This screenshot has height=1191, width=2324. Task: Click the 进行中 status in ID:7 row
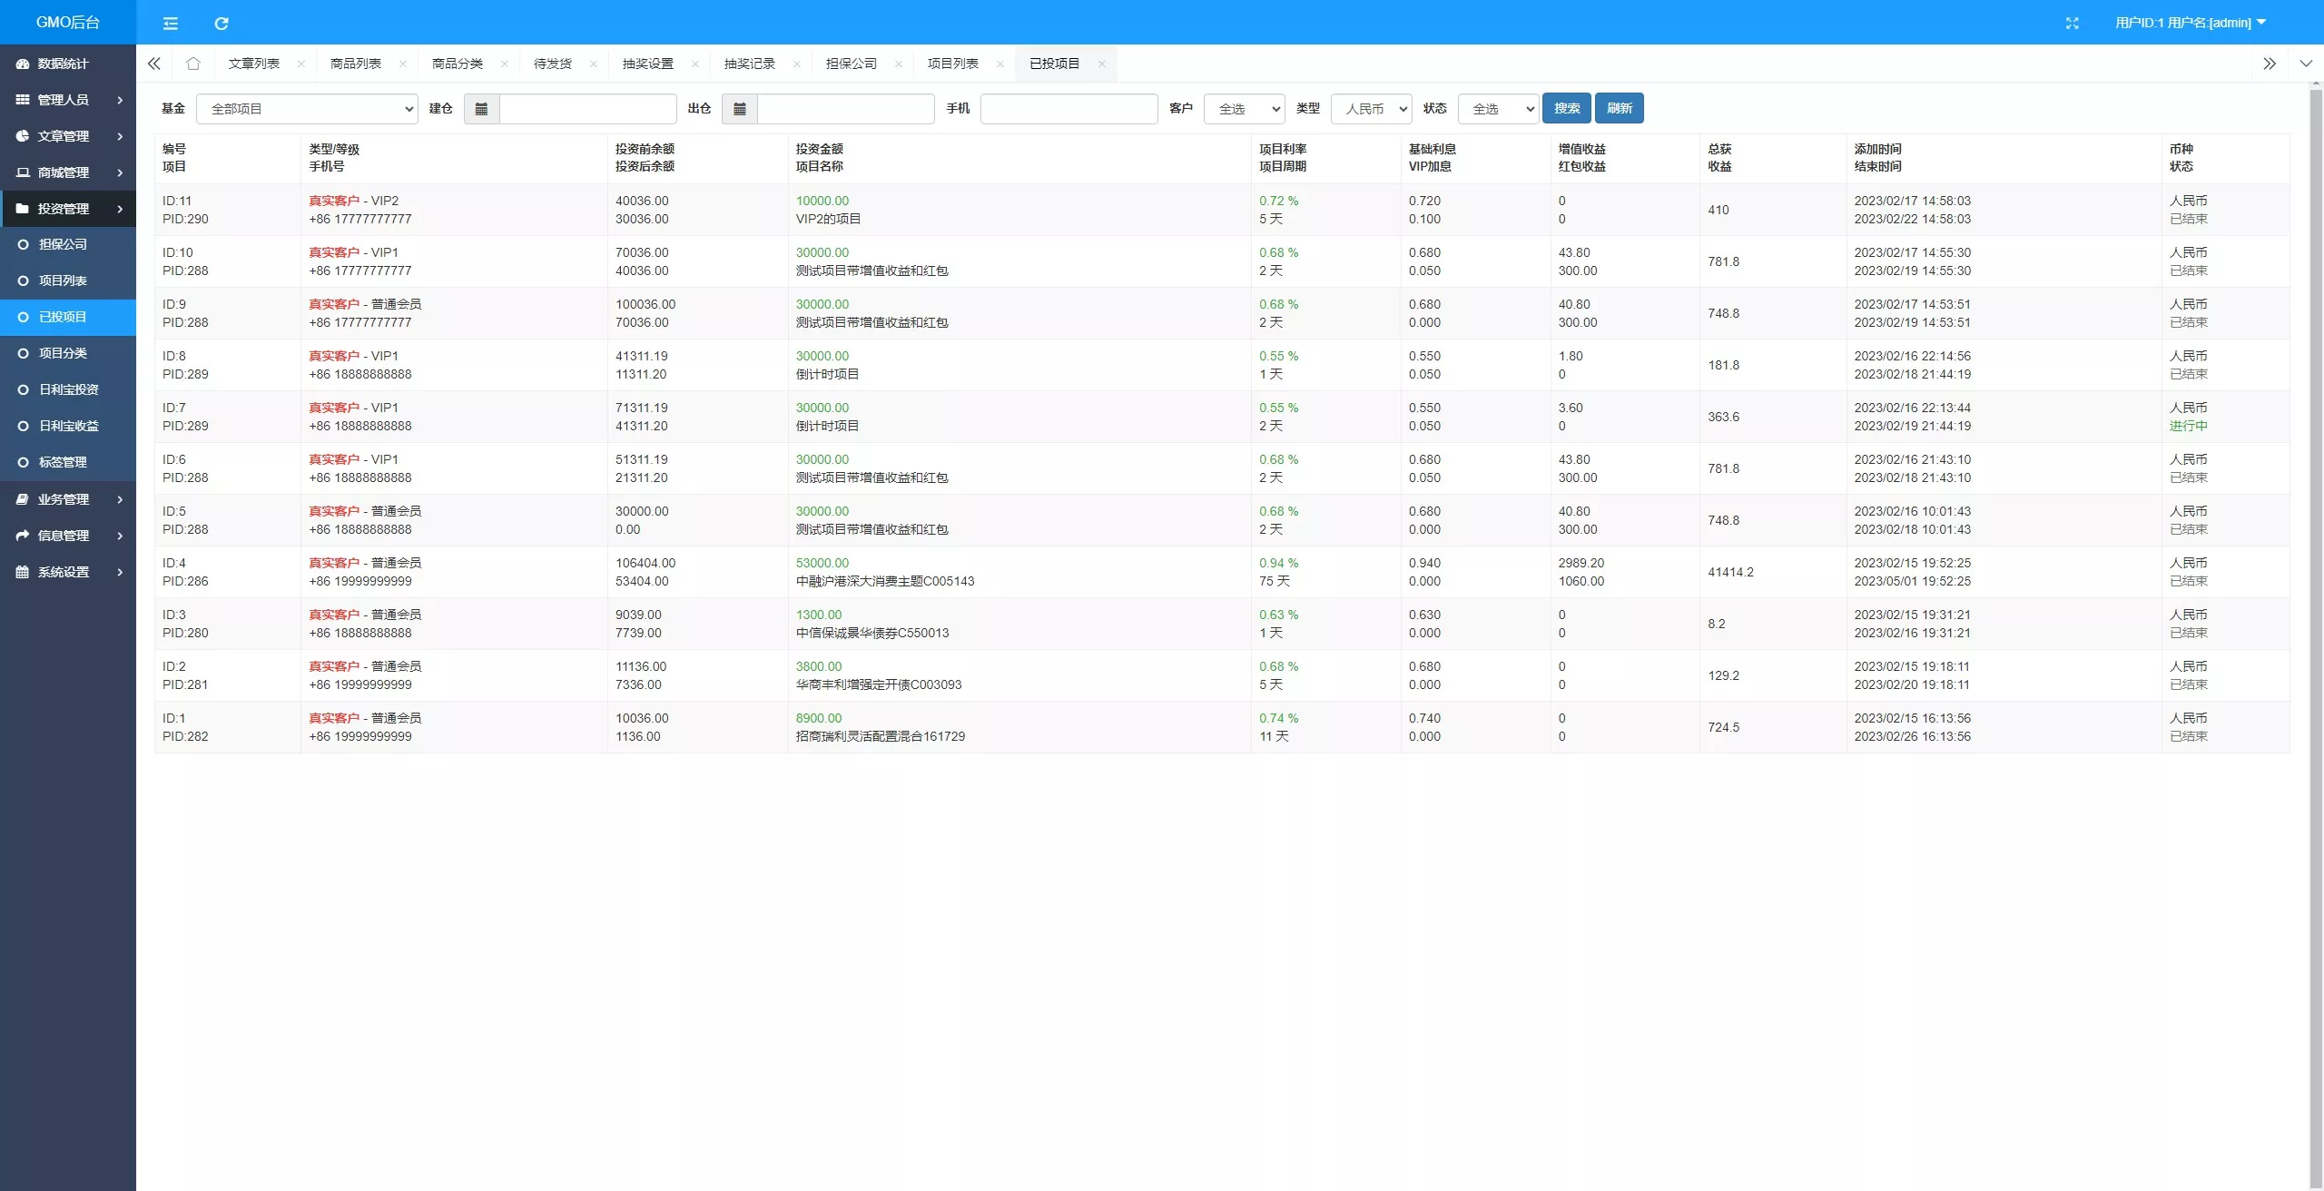[2188, 426]
